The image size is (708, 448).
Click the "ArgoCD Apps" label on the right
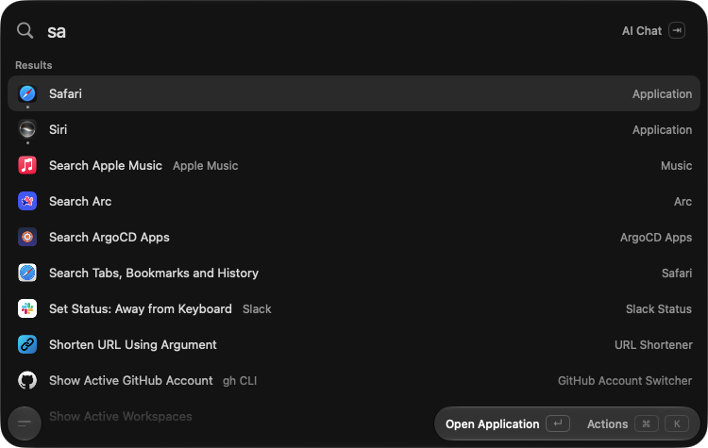coord(656,238)
